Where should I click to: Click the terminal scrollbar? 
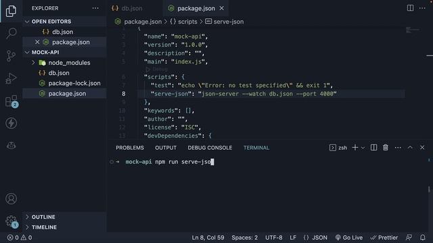(x=429, y=190)
